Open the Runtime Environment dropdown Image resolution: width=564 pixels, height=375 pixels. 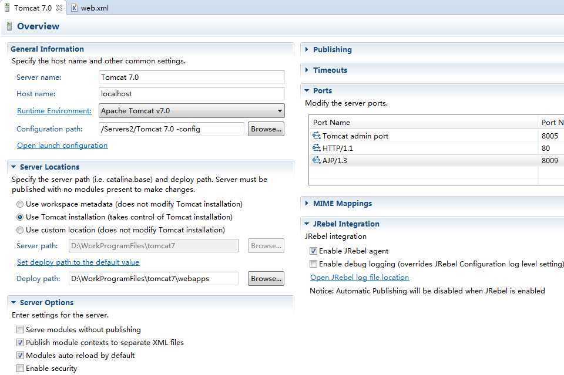click(x=280, y=110)
